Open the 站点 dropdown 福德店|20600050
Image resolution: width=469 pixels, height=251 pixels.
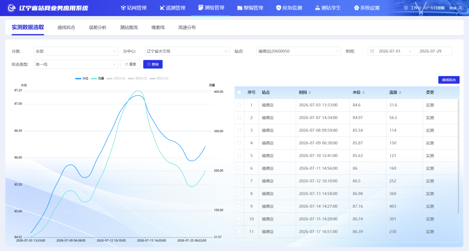[299, 51]
